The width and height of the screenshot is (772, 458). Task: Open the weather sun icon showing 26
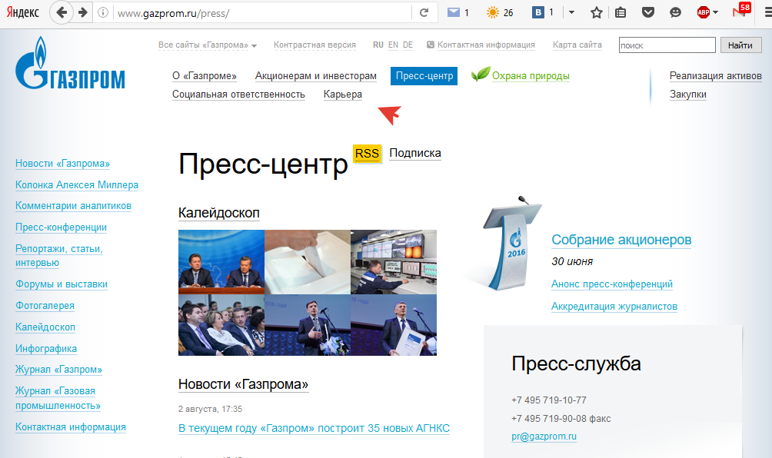click(x=493, y=13)
